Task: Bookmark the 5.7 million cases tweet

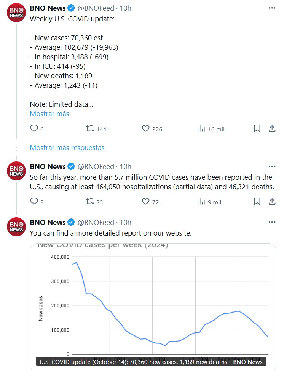Action: (257, 202)
